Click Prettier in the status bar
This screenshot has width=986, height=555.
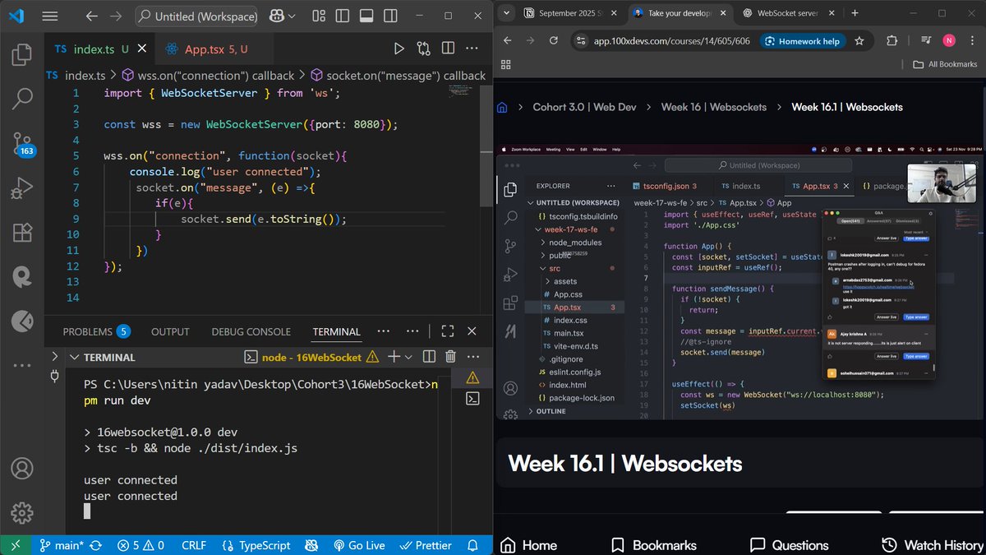click(425, 545)
